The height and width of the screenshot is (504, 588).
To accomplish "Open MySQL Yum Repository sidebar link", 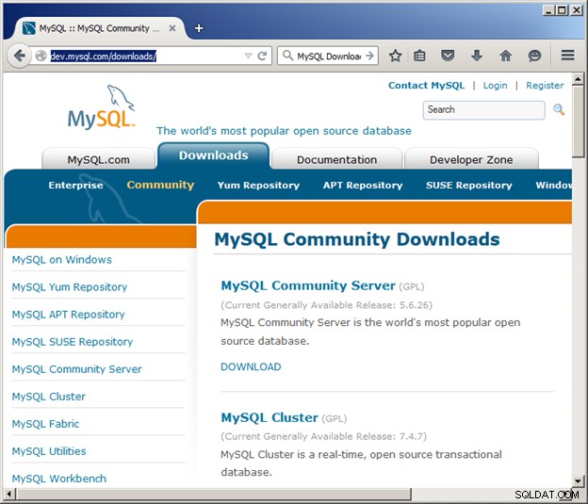I will click(x=70, y=287).
